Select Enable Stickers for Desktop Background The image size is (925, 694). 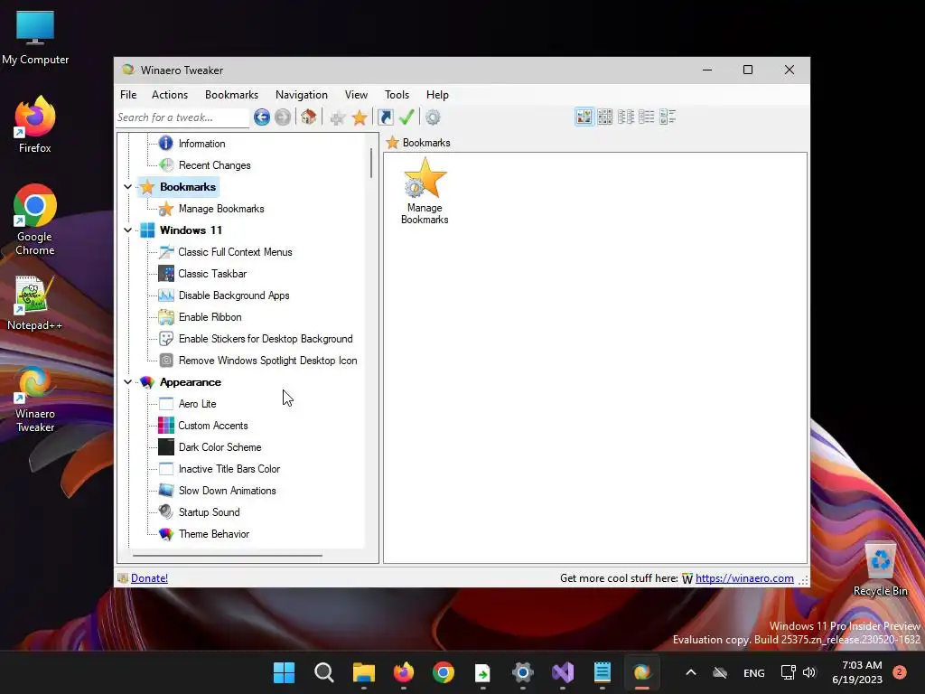(x=266, y=339)
